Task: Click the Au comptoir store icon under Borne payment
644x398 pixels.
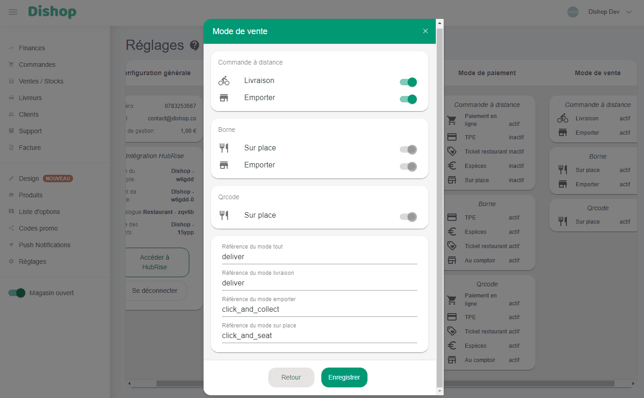Action: [x=452, y=261]
